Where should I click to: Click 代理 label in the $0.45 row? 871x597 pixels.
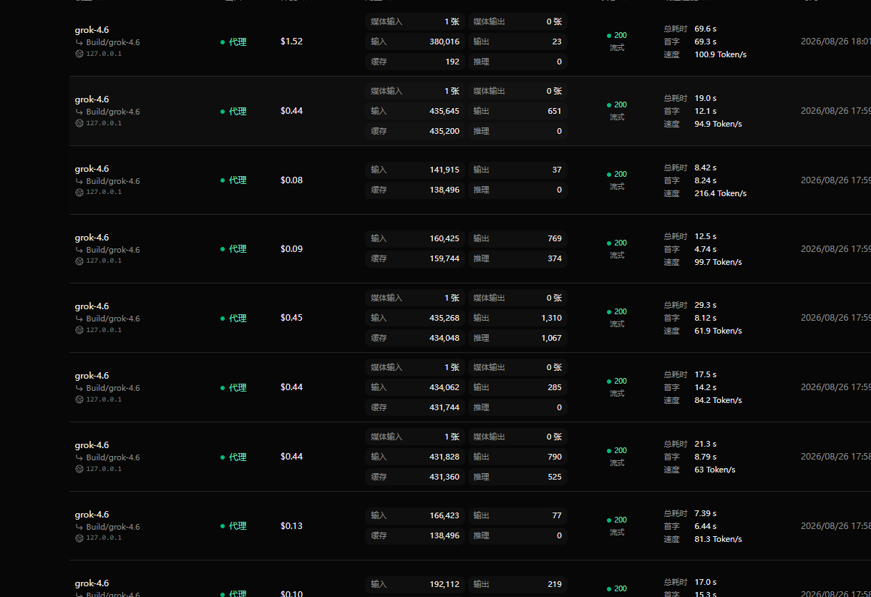238,319
